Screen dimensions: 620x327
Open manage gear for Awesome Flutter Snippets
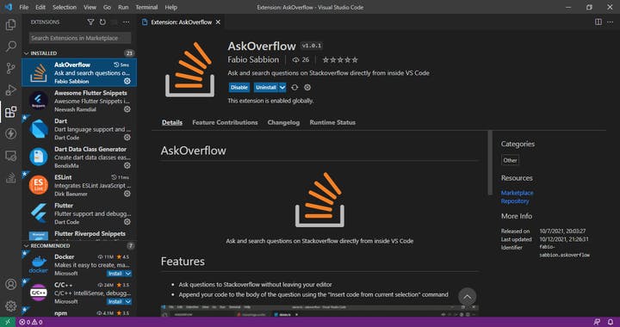[127, 109]
